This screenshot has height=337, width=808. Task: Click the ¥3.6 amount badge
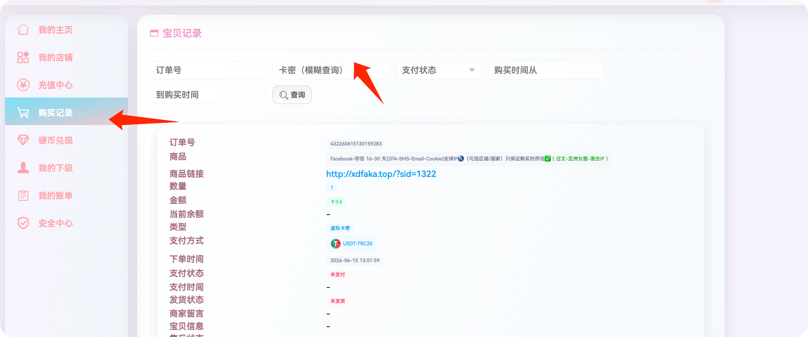(336, 202)
